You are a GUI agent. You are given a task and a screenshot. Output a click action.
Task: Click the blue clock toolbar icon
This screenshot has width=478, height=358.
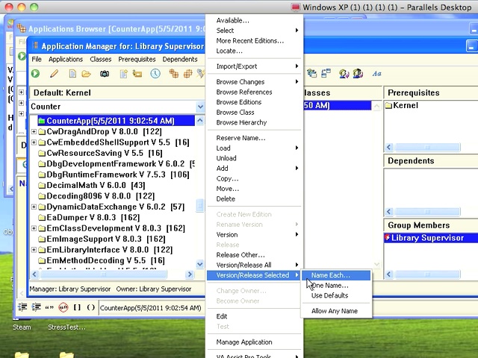click(x=155, y=73)
